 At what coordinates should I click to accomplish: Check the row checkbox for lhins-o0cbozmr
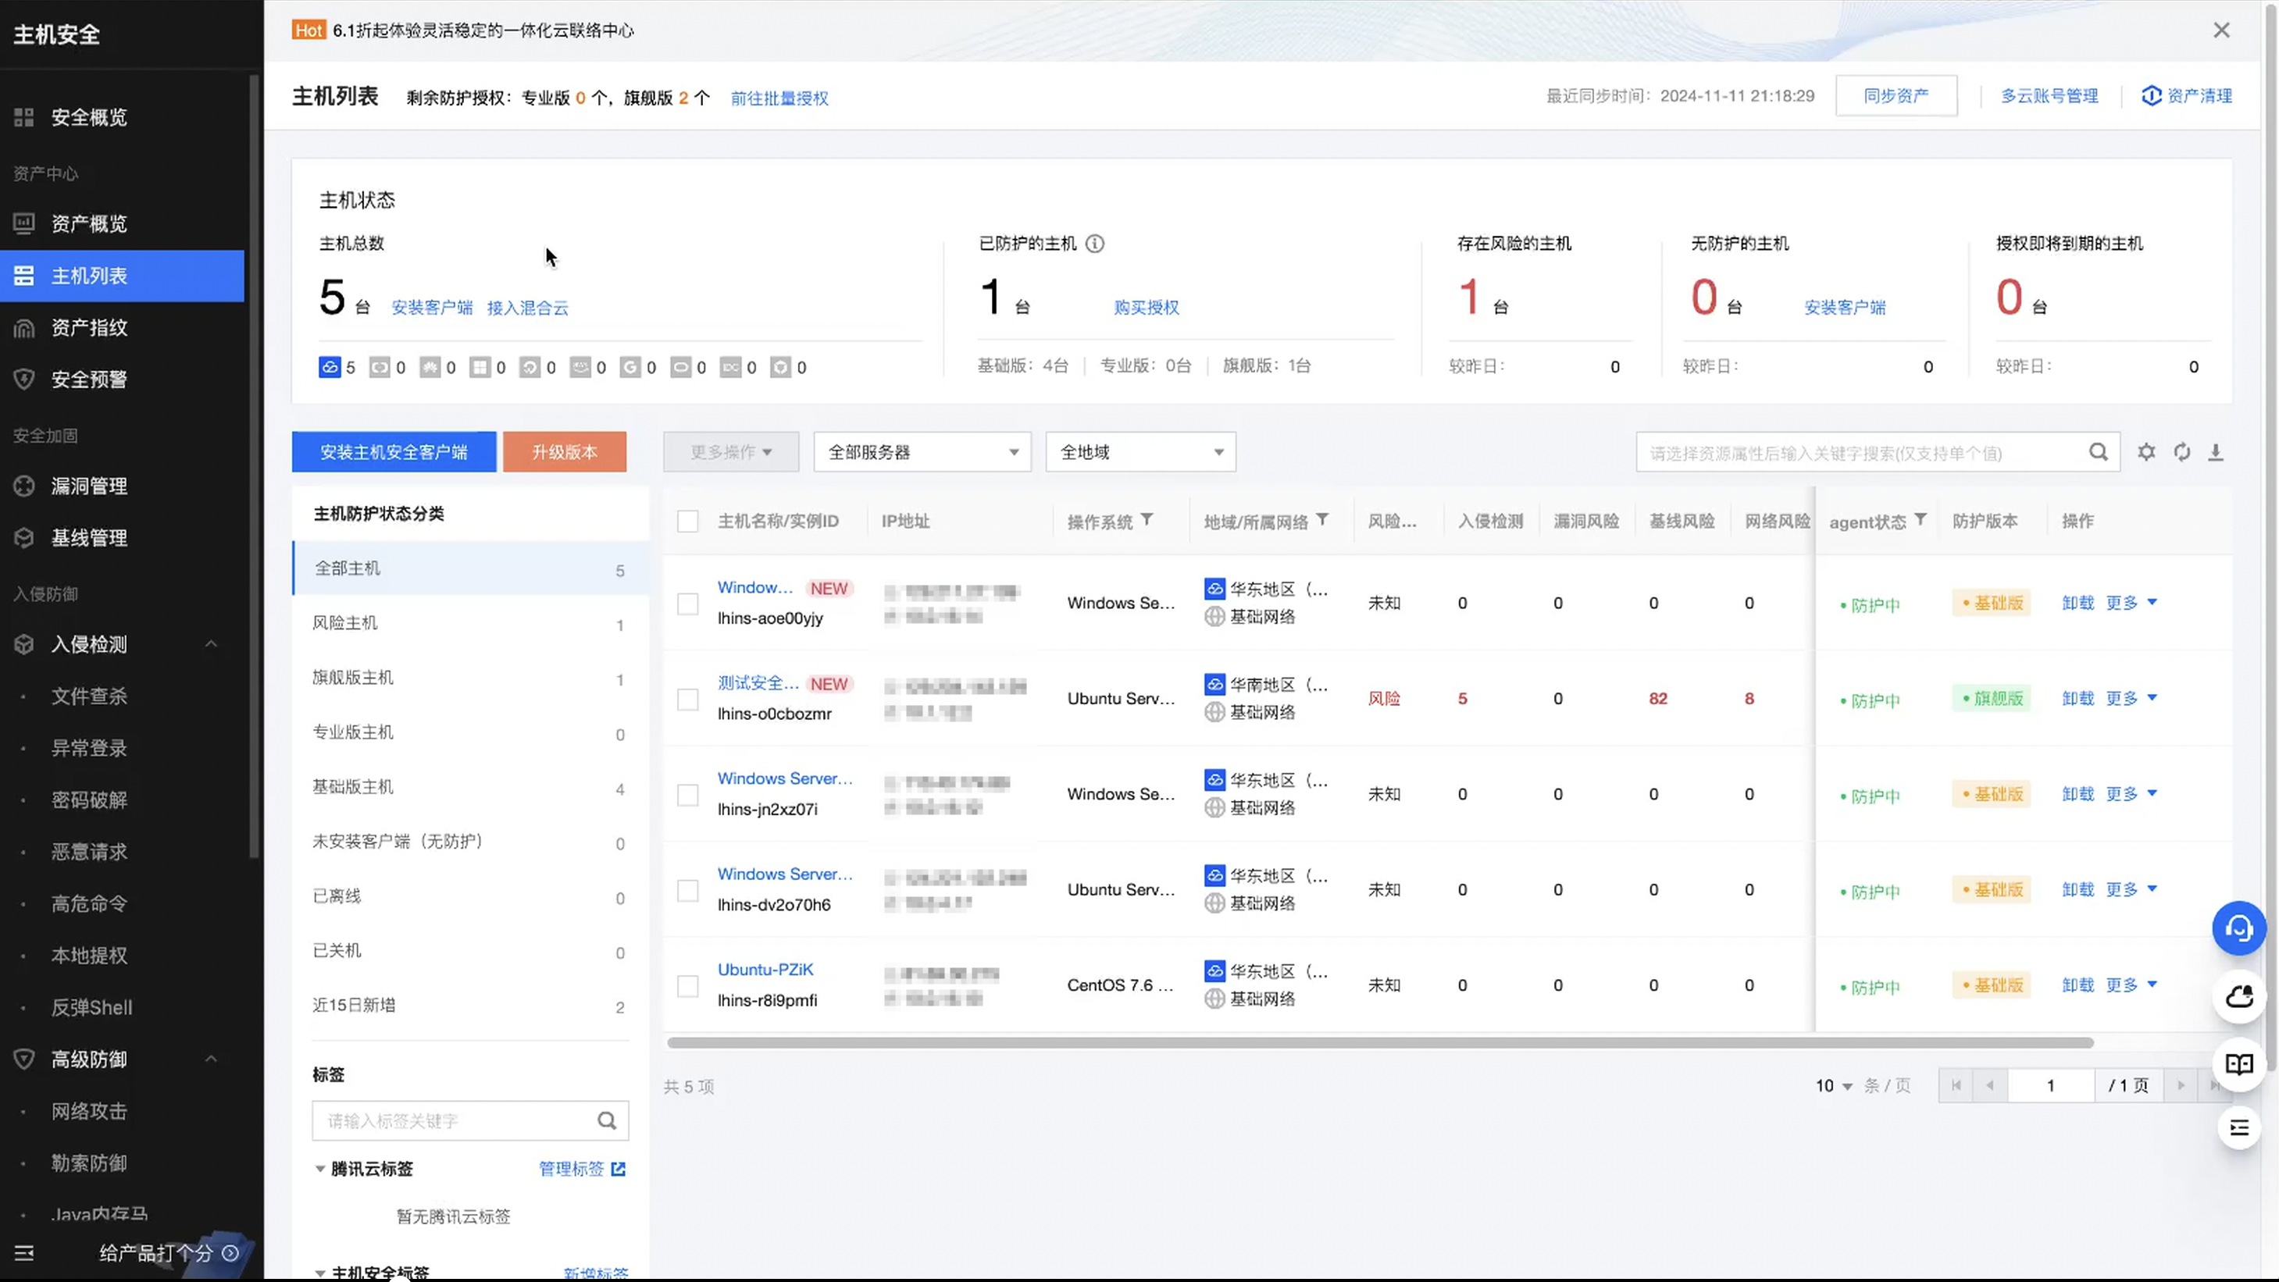click(687, 700)
